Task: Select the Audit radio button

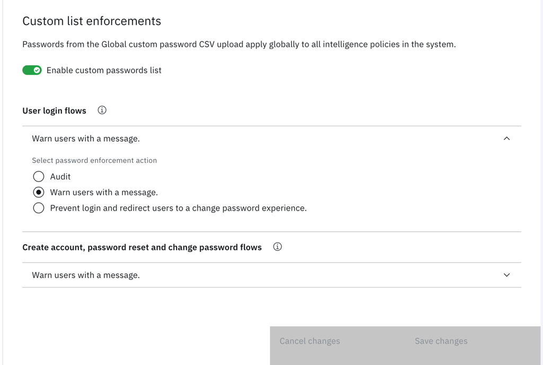Action: tap(39, 177)
